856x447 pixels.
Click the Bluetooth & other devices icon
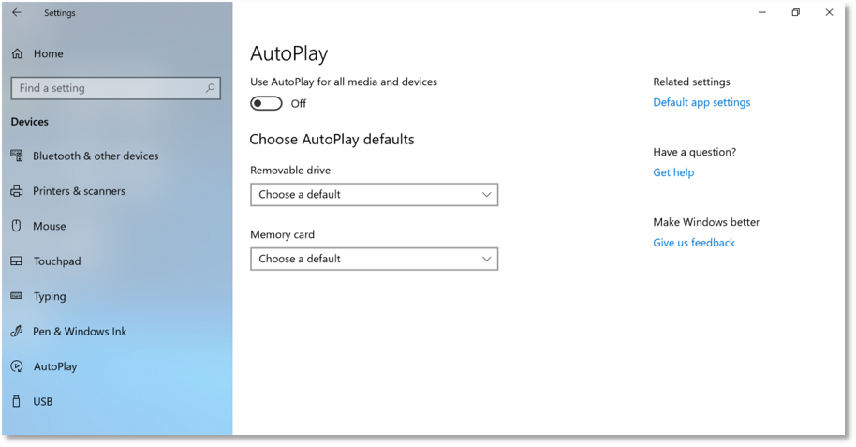click(x=17, y=156)
